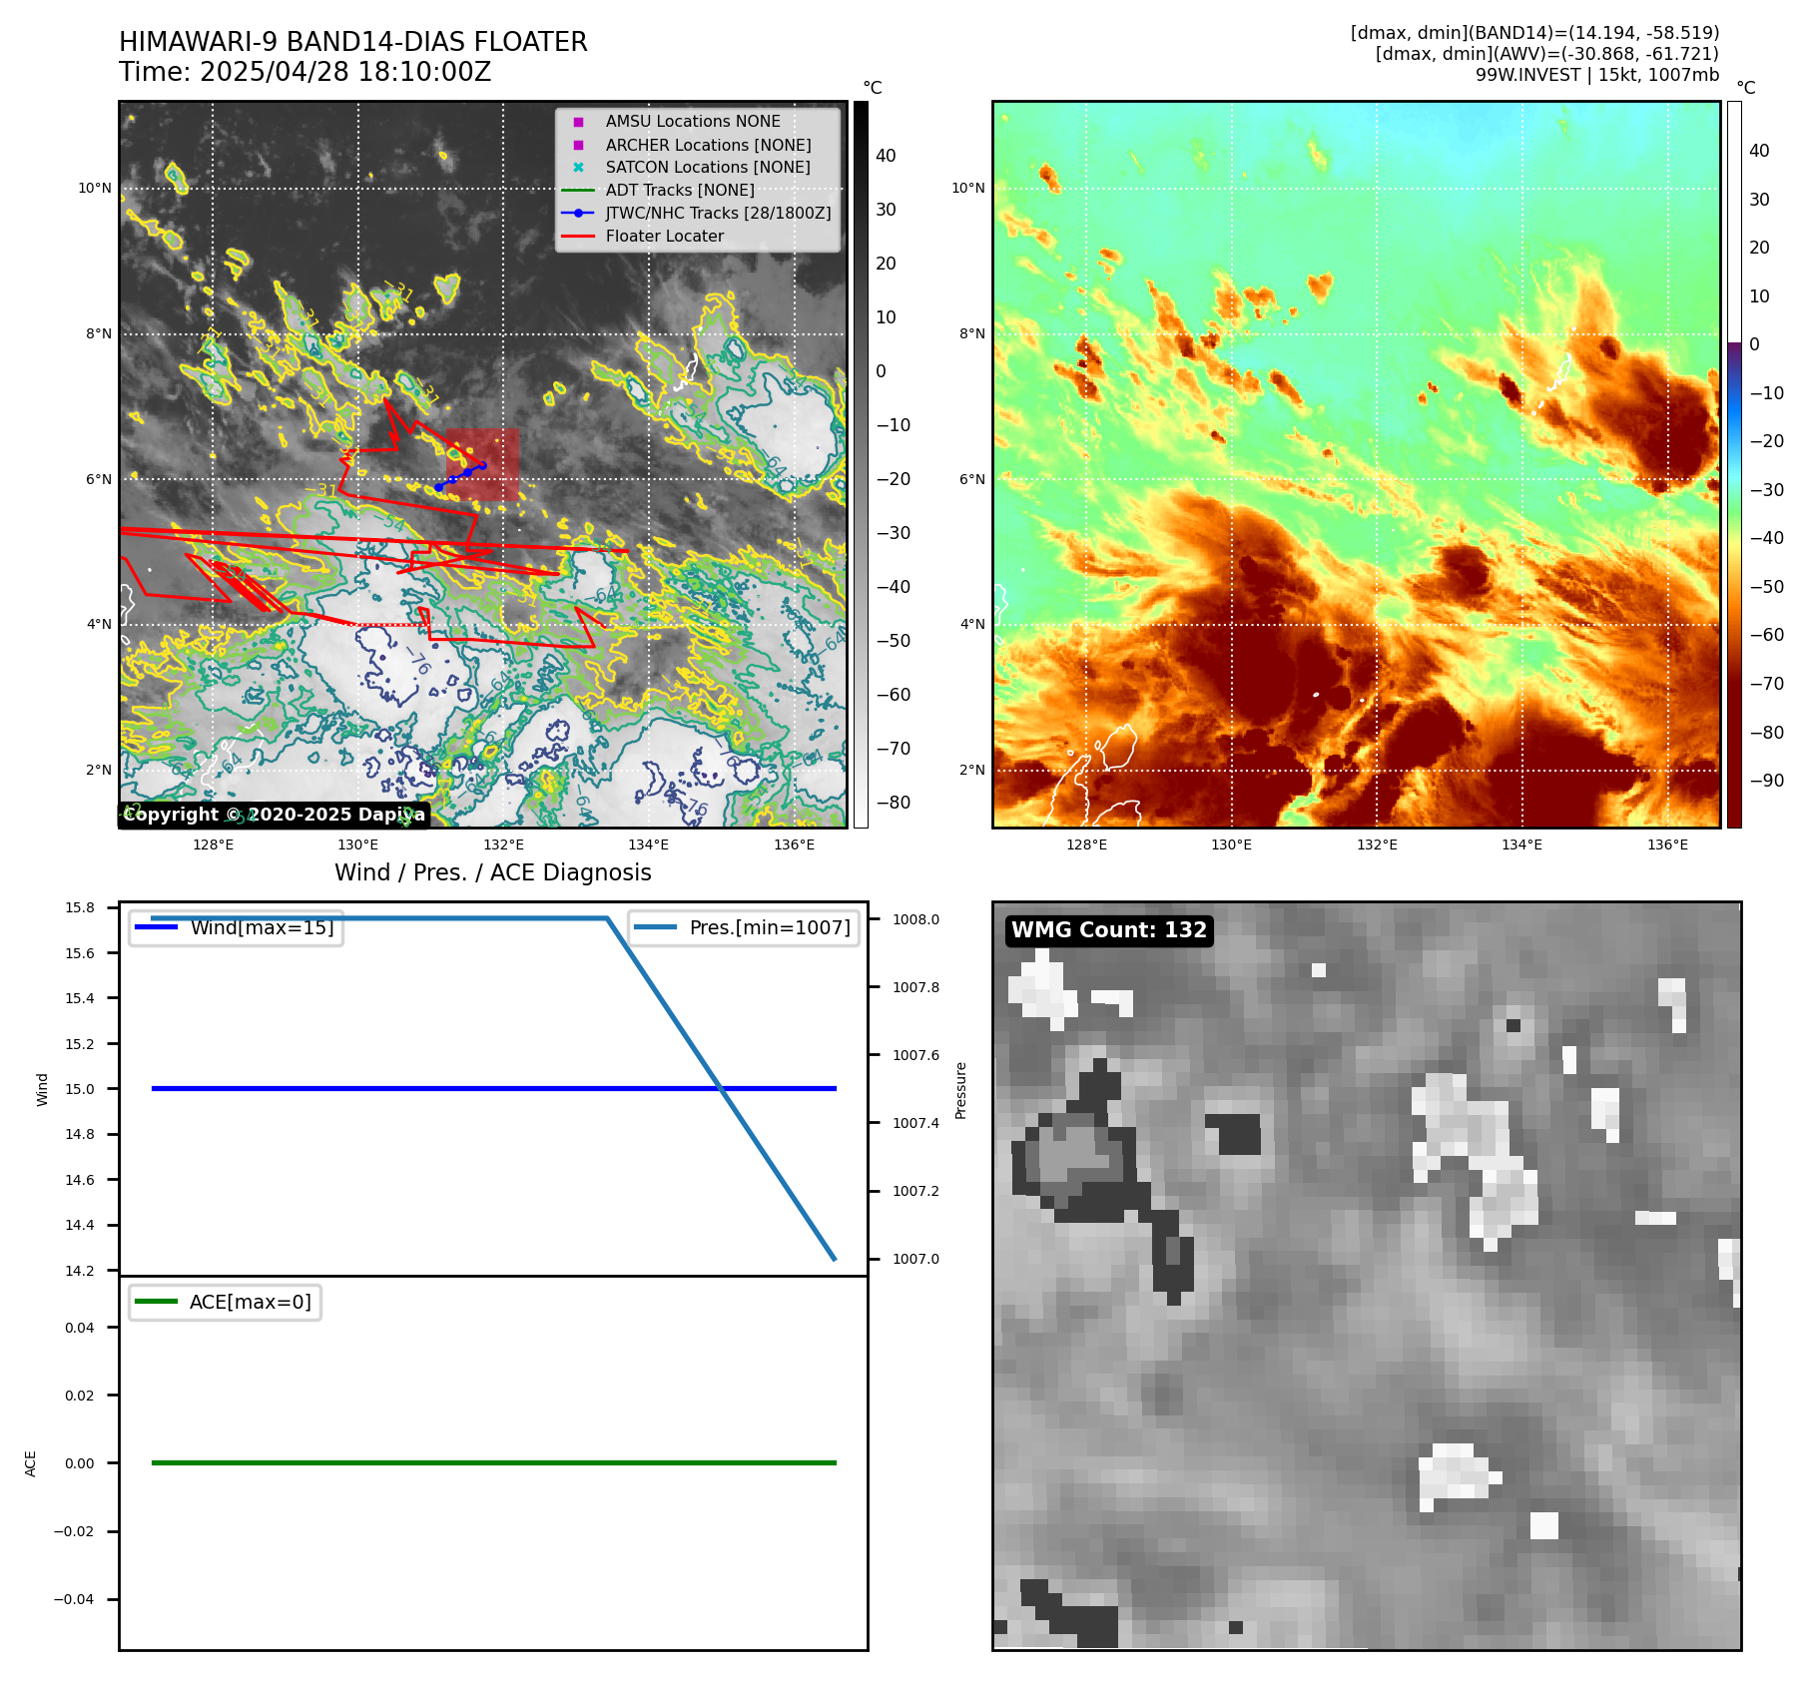
Task: Click the 15.8 wind axis tick label
Action: click(80, 907)
